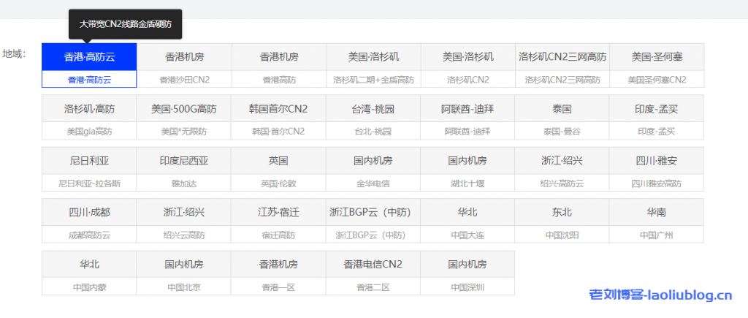This screenshot has width=748, height=318.
Task: Select the 湖北十堰 国内机房 option
Action: click(x=468, y=169)
